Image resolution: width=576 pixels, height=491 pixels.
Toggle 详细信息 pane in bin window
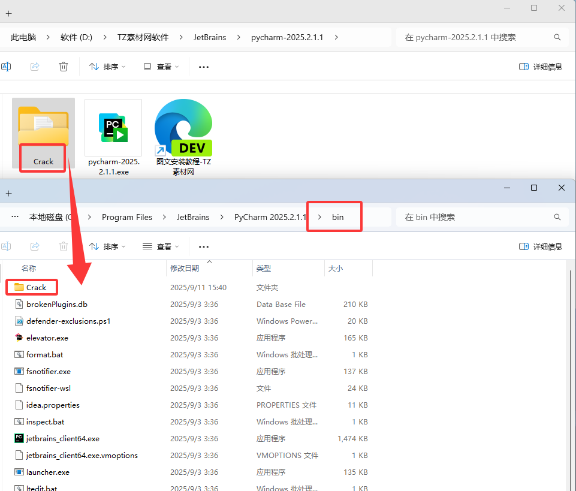coord(541,246)
